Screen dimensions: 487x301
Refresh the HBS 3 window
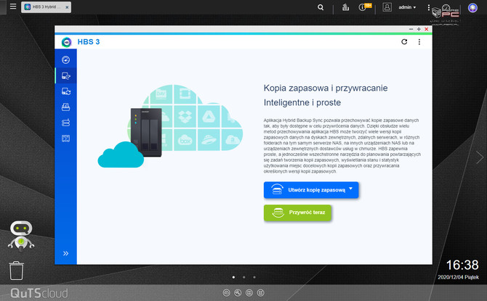(x=404, y=41)
